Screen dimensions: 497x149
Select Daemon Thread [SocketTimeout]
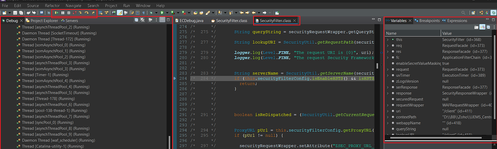(x=59, y=33)
